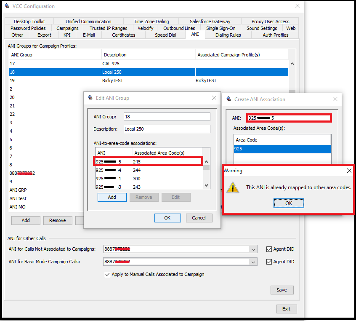Viewport: 356px width, 321px height.
Task: Cancel the Edit ANI Group dialog
Action: point(199,218)
